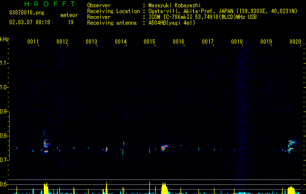Click the meteor count 19

pos(71,22)
